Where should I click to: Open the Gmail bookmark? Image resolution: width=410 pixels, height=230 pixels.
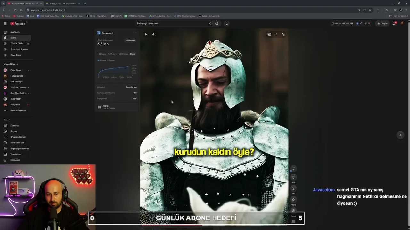point(6,16)
